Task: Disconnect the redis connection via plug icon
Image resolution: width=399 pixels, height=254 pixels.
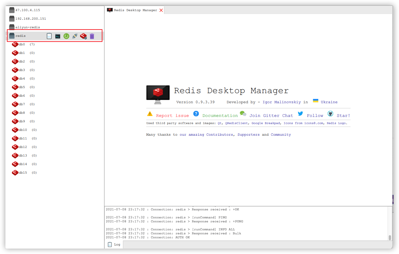Action: click(x=75, y=36)
